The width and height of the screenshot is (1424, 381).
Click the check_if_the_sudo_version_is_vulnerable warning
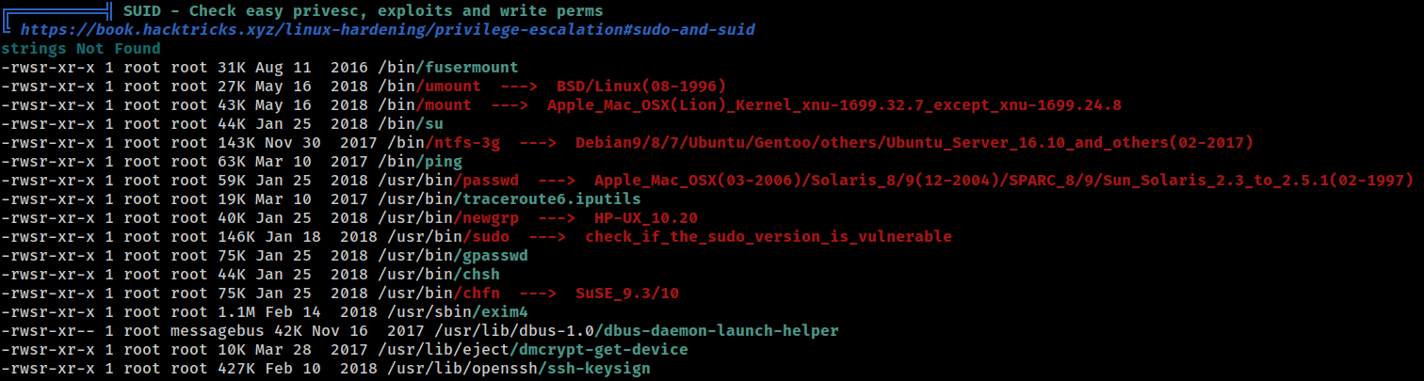pyautogui.click(x=769, y=236)
